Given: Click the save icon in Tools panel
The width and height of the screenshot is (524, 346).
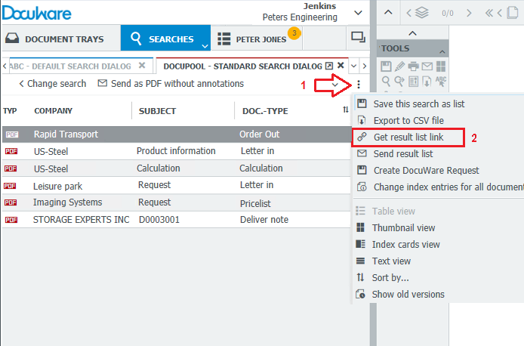Looking at the screenshot, I should click(x=386, y=66).
